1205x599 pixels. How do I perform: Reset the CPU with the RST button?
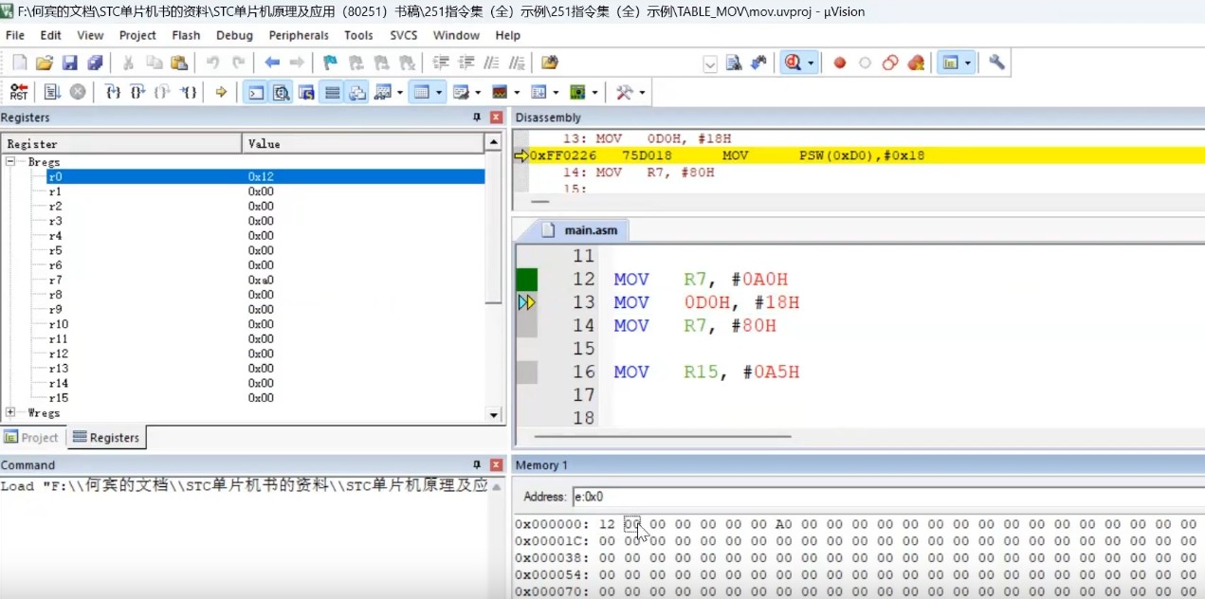[x=19, y=92]
